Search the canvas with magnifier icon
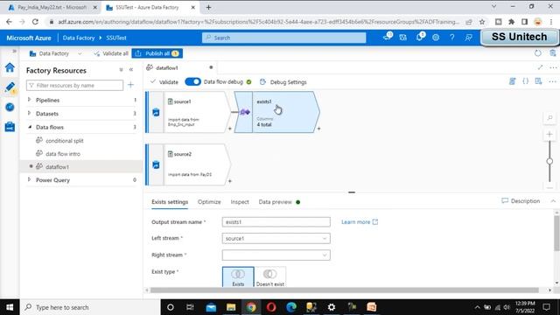 pos(550,117)
